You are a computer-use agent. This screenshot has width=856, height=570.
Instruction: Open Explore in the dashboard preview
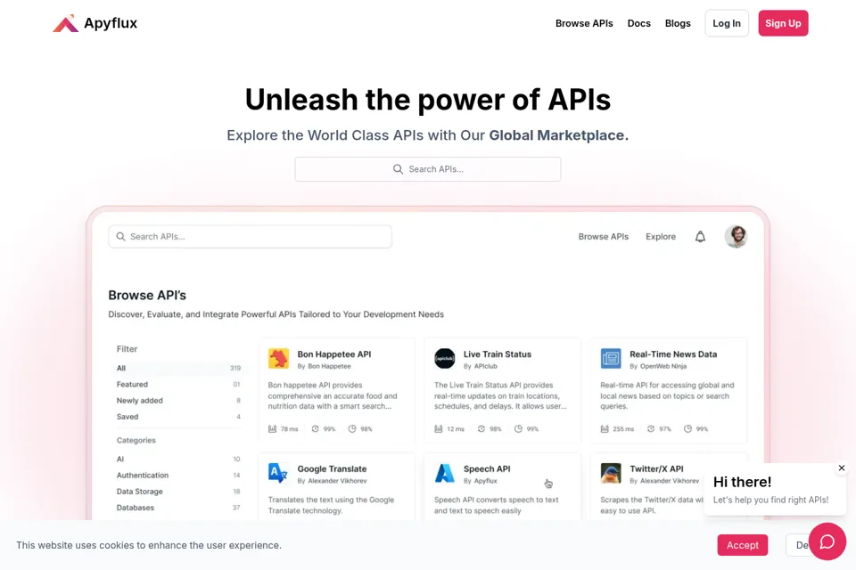click(x=661, y=237)
